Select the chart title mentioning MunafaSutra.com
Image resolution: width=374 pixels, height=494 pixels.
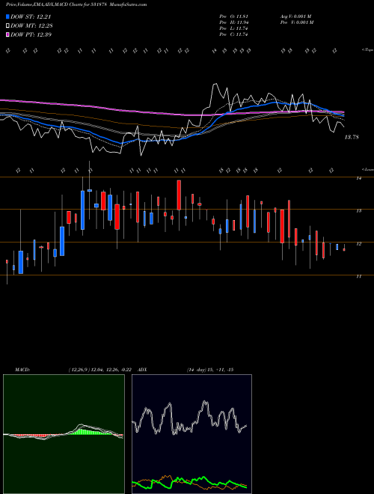pos(76,4)
